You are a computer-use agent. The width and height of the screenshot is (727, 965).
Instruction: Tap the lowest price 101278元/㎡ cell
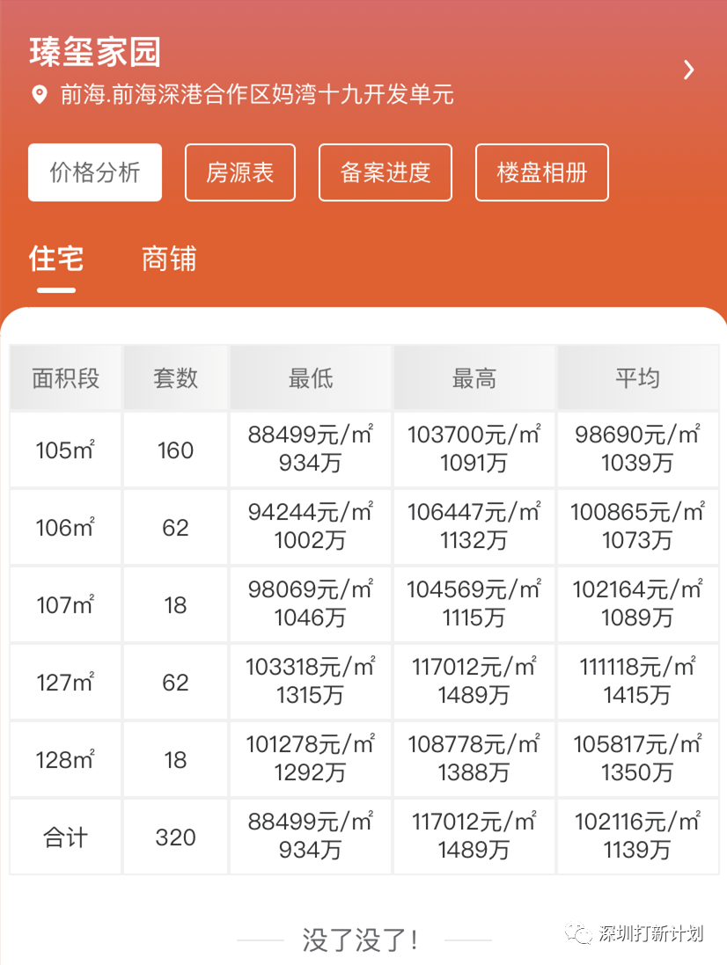click(311, 760)
